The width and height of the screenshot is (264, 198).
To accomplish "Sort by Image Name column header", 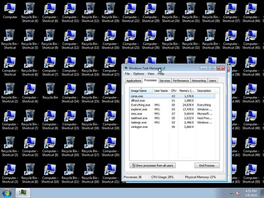I will (141, 90).
